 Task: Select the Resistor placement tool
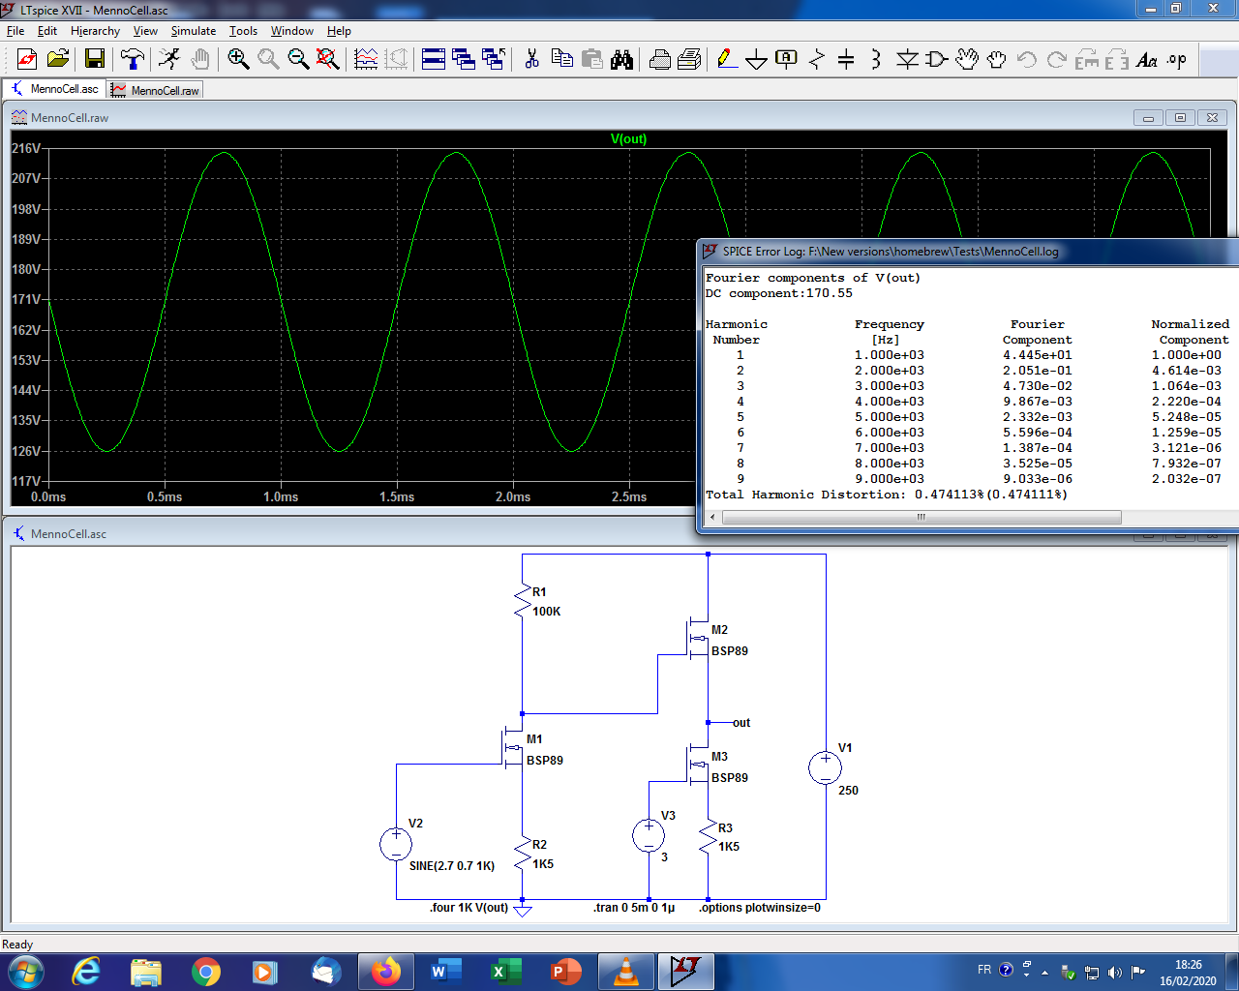(x=817, y=60)
